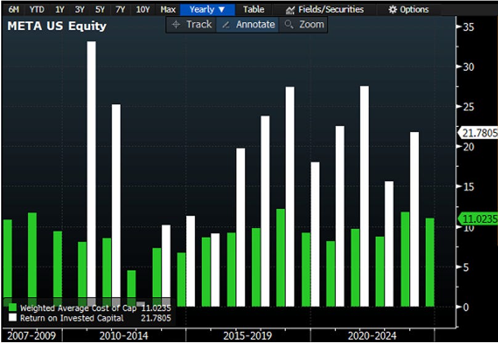Click the tallest white ROIC bar
Image resolution: width=498 pixels, height=344 pixels.
91,174
